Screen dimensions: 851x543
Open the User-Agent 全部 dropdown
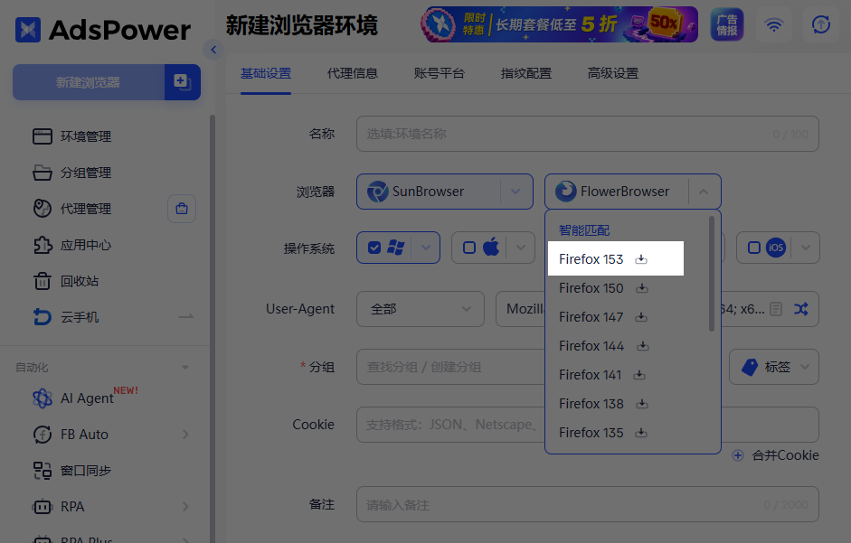coord(420,309)
